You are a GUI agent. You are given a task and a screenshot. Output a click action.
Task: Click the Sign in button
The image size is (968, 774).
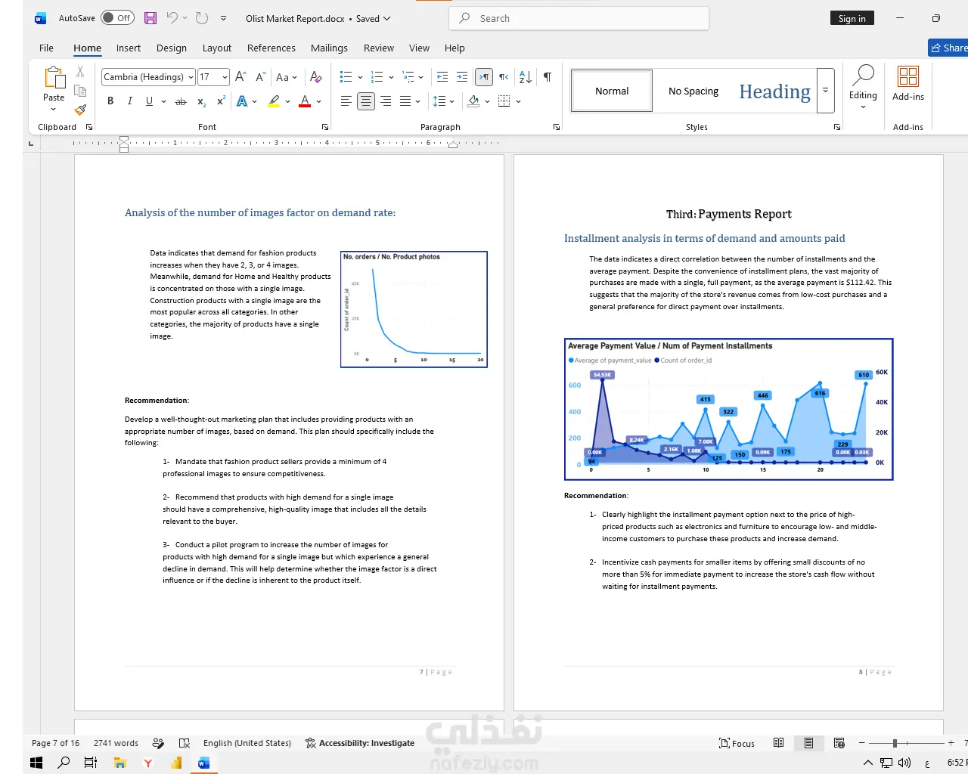pos(852,18)
